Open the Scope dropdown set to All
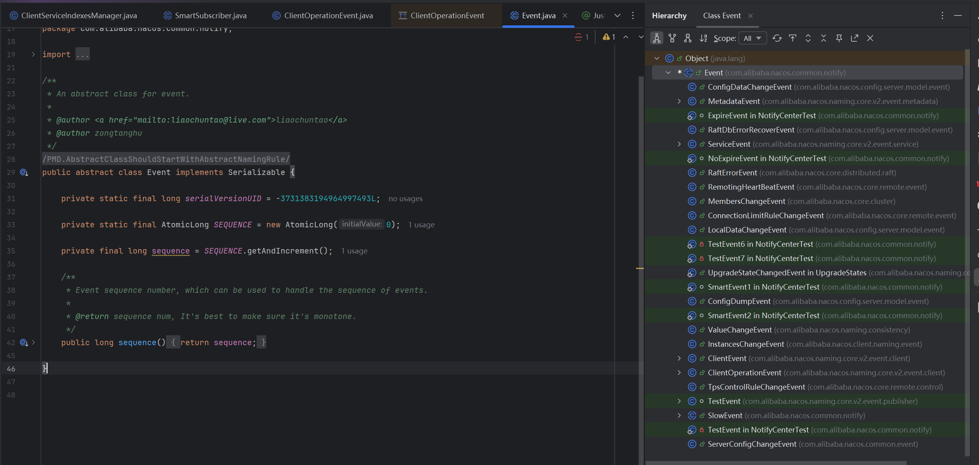 [752, 38]
